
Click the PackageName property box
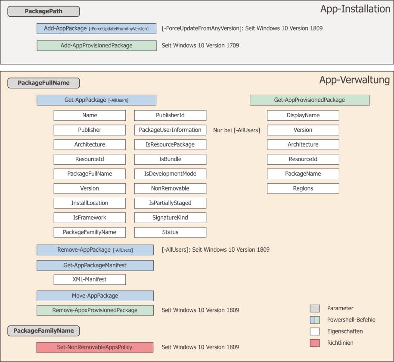[303, 174]
